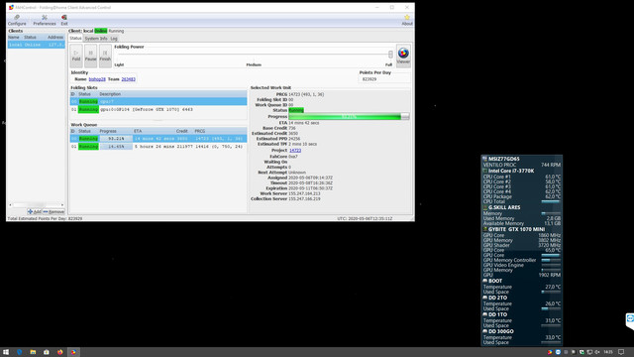Click the DD 300GO drive heading in gadget

pos(501,331)
